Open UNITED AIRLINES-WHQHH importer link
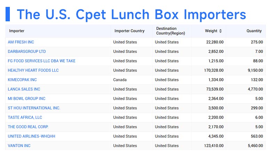275x152 pixels. click(31, 136)
